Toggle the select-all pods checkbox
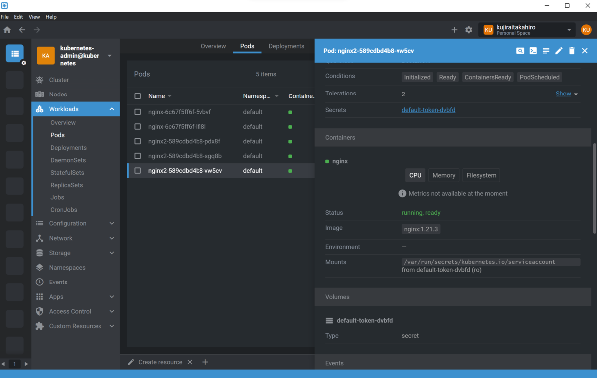 138,96
